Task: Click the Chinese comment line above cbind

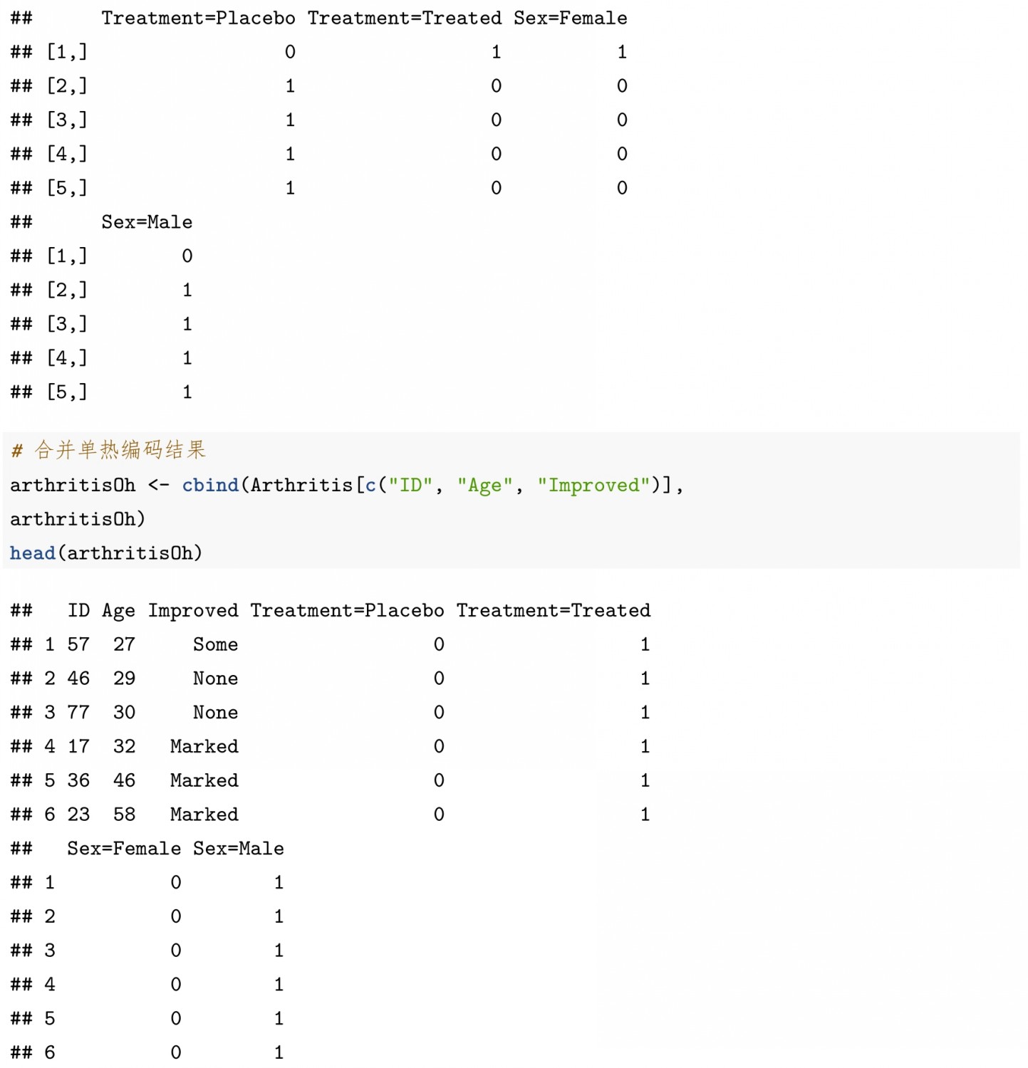Action: click(109, 450)
